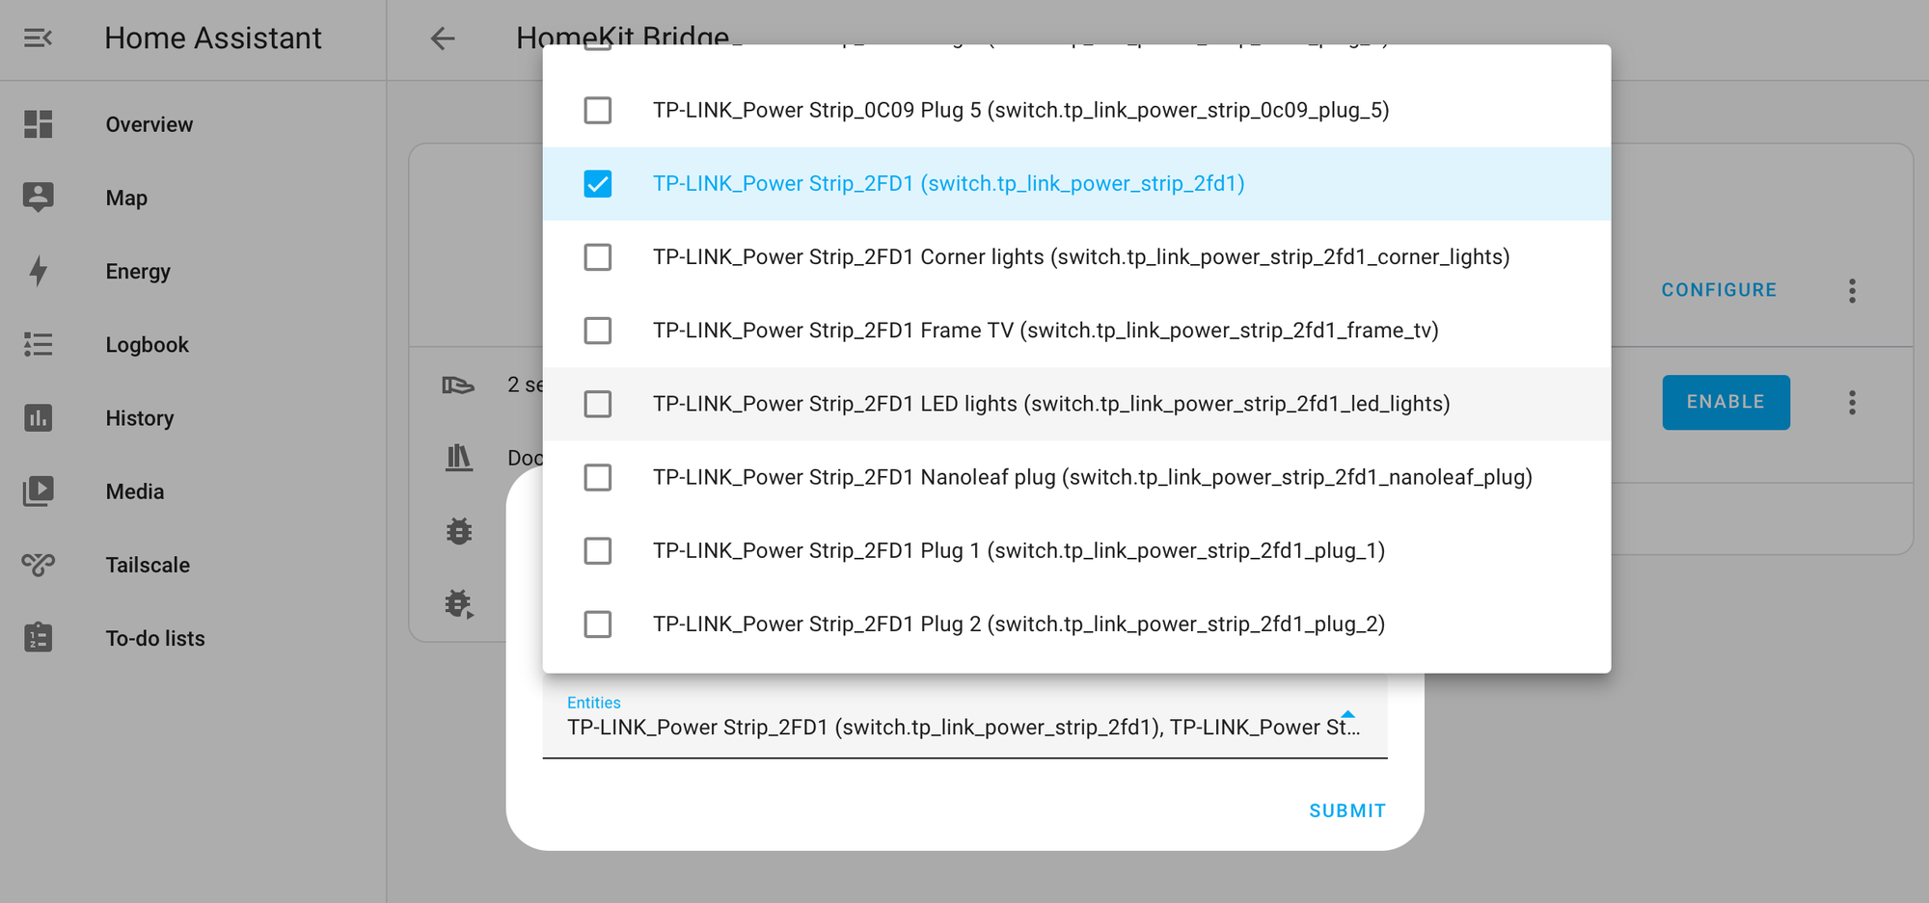Image resolution: width=1929 pixels, height=903 pixels.
Task: Open the Map icon in sidebar
Action: coord(38,198)
